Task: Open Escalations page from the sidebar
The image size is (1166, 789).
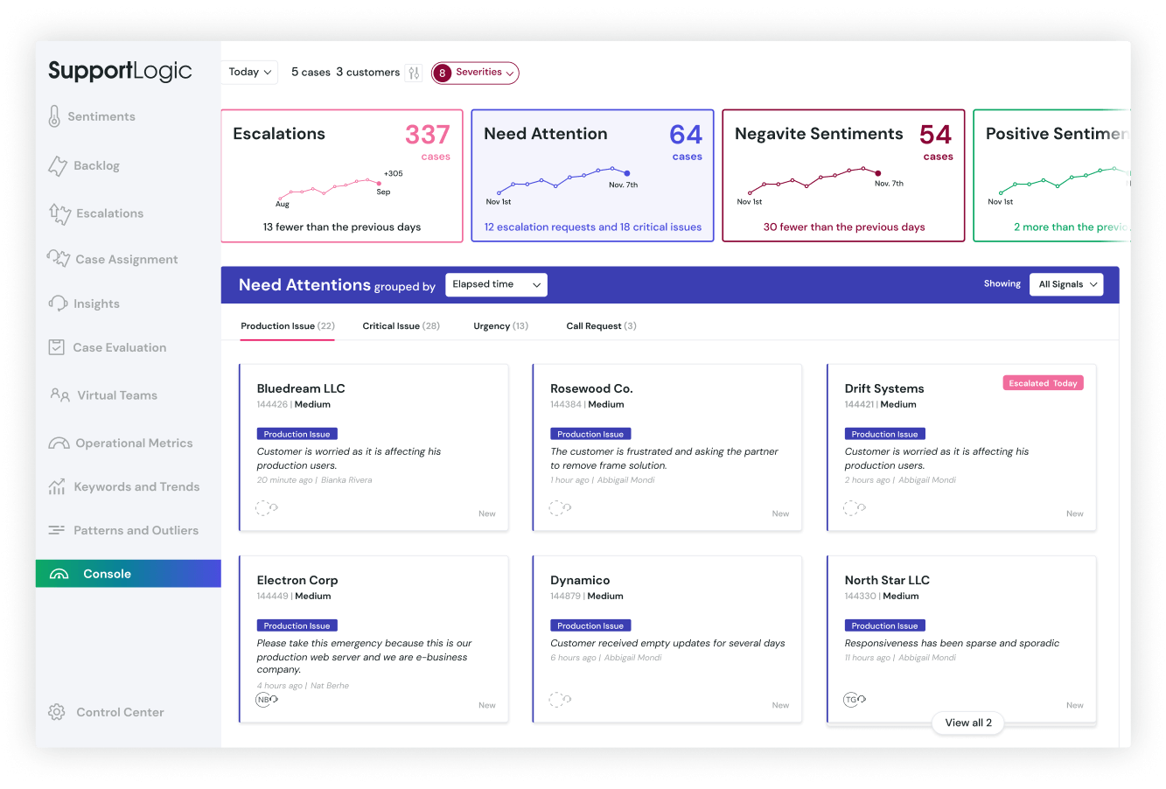Action: point(109,213)
